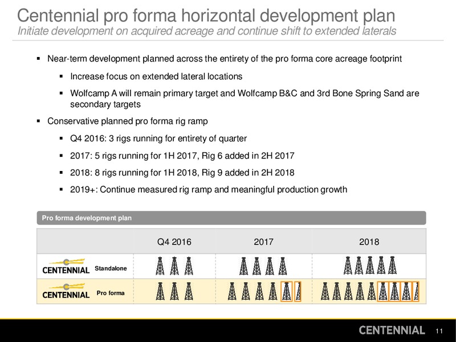Click third rig icon in Standalone Q4 2016

point(189,266)
